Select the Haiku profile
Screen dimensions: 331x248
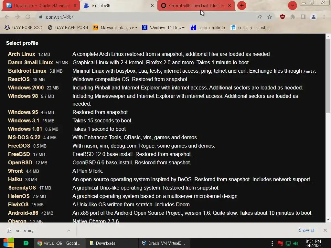tap(15, 180)
